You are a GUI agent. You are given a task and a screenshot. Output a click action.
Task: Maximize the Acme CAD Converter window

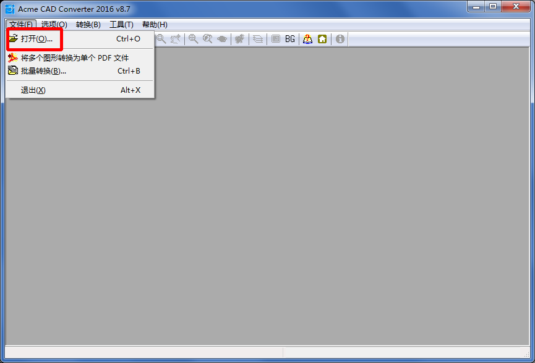[x=494, y=6]
